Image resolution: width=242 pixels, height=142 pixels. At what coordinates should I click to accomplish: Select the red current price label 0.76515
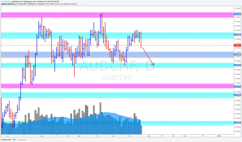[237, 45]
